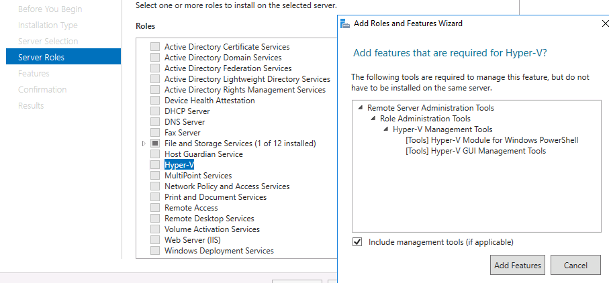Viewport: 609px width, 283px height.
Task: Check the Hyper-V role checkbox
Action: click(155, 165)
